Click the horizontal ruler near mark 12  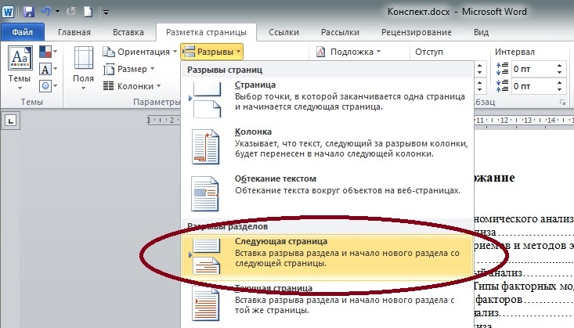[504, 120]
